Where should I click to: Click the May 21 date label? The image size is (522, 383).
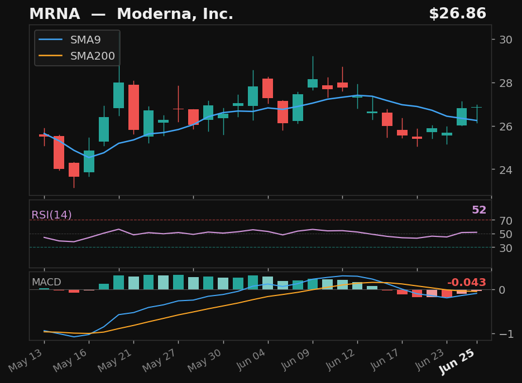[x=115, y=360]
